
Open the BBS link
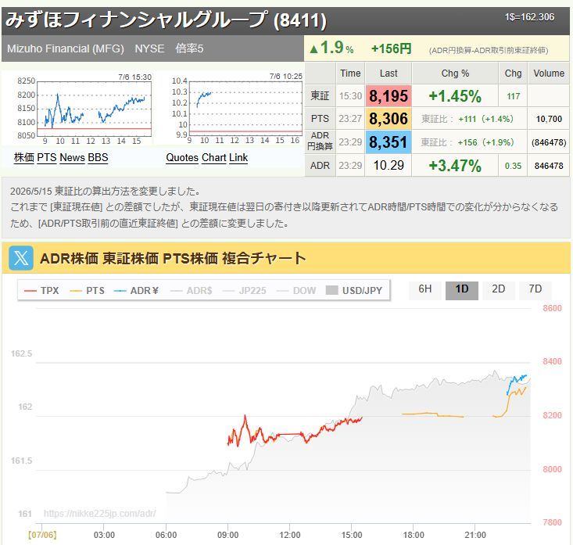click(98, 157)
